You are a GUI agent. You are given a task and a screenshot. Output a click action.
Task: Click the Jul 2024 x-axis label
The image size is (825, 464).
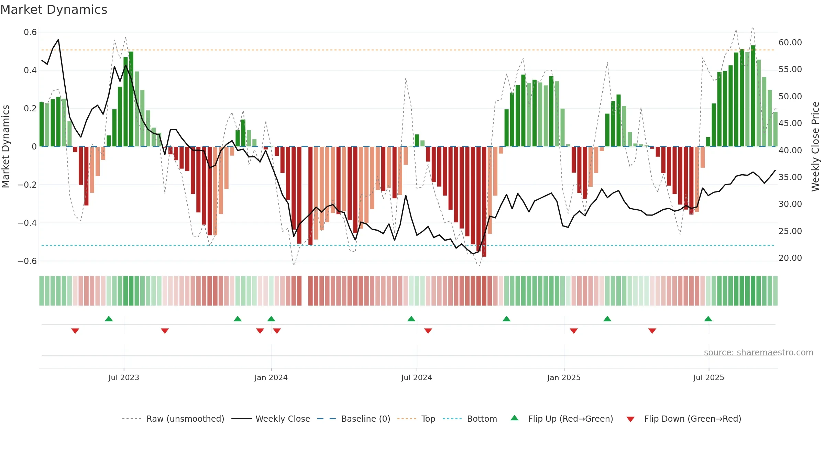pyautogui.click(x=417, y=377)
